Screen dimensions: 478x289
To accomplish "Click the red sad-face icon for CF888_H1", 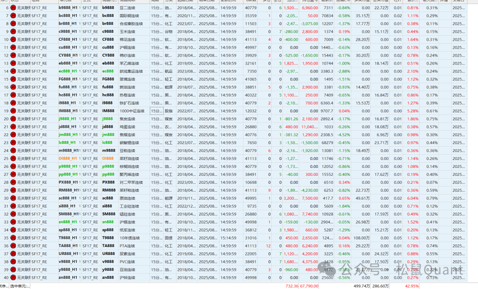I will point(13,40).
